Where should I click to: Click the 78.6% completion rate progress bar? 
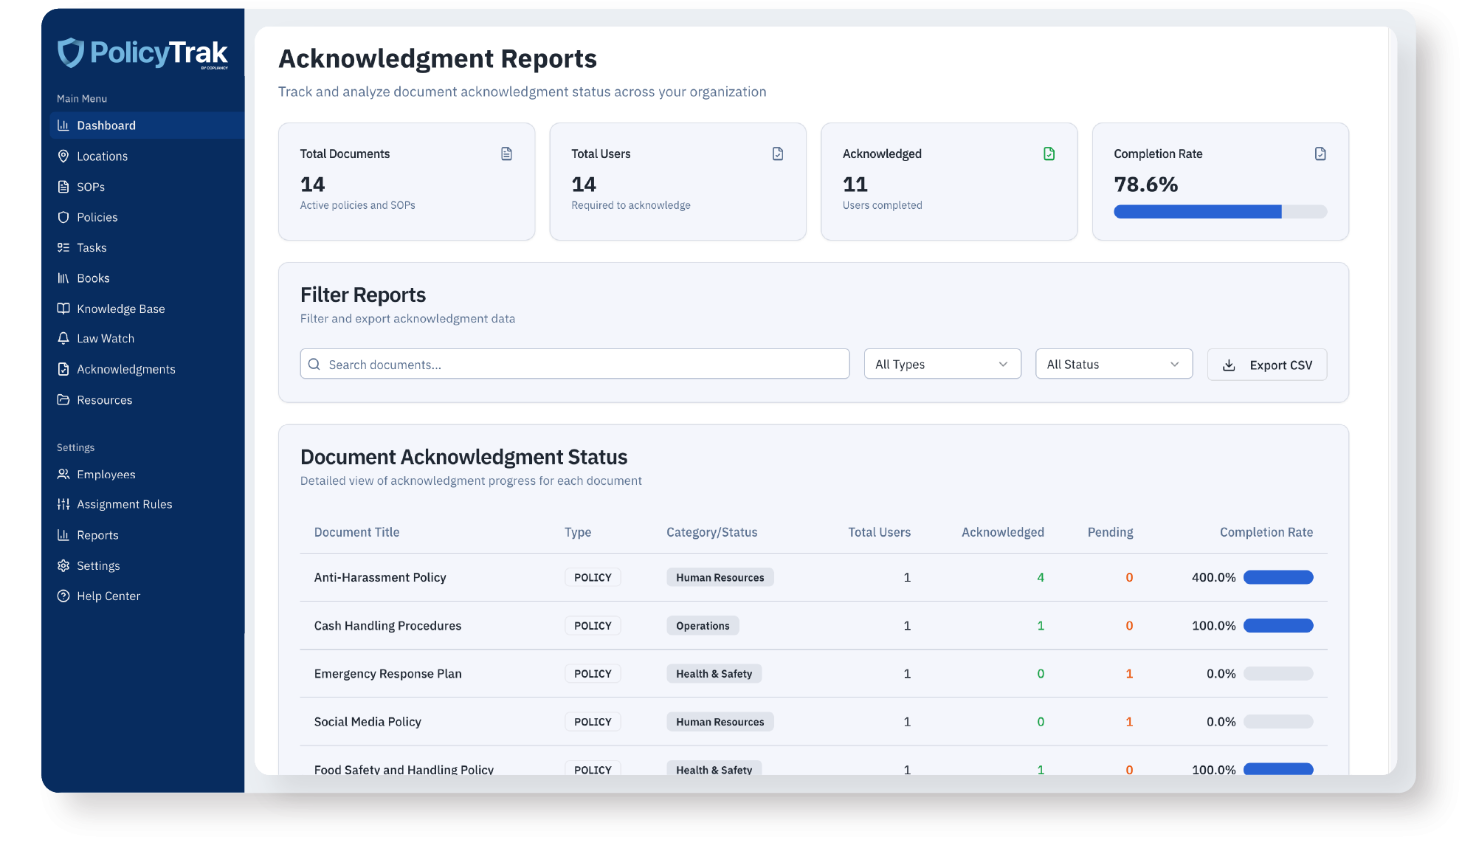click(x=1220, y=212)
